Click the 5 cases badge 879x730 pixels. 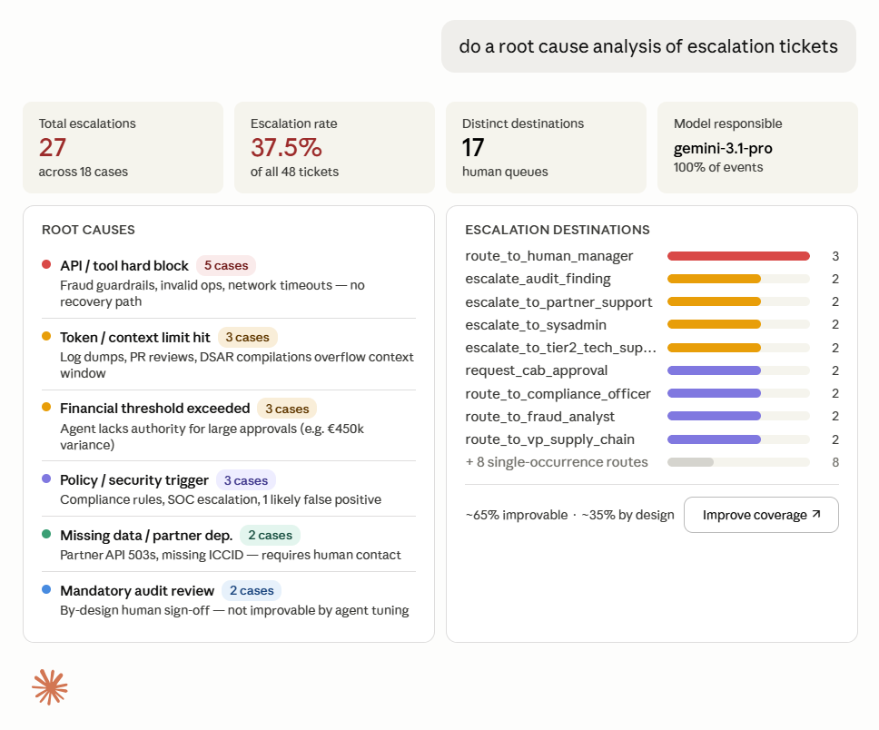point(226,266)
